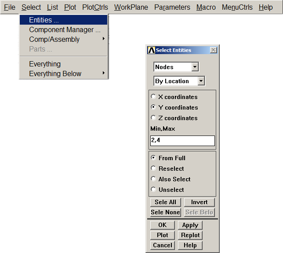Open the PlotCtrls menu
This screenshot has height=253, width=283.
tap(95, 7)
